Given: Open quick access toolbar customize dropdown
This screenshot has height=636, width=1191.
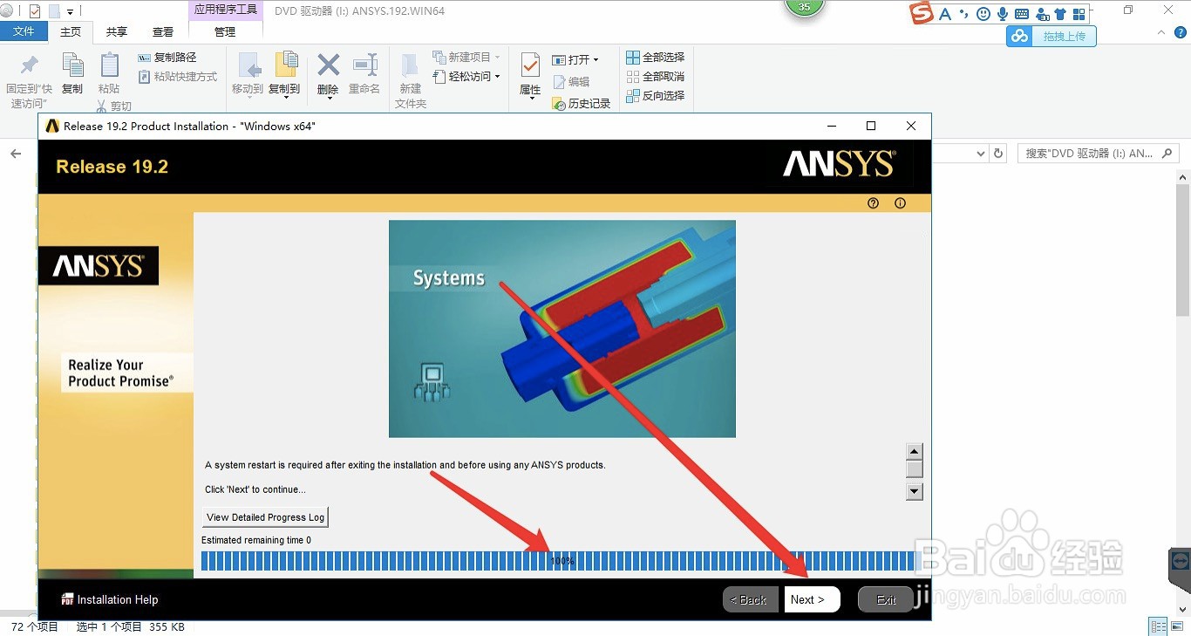Looking at the screenshot, I should [x=71, y=11].
